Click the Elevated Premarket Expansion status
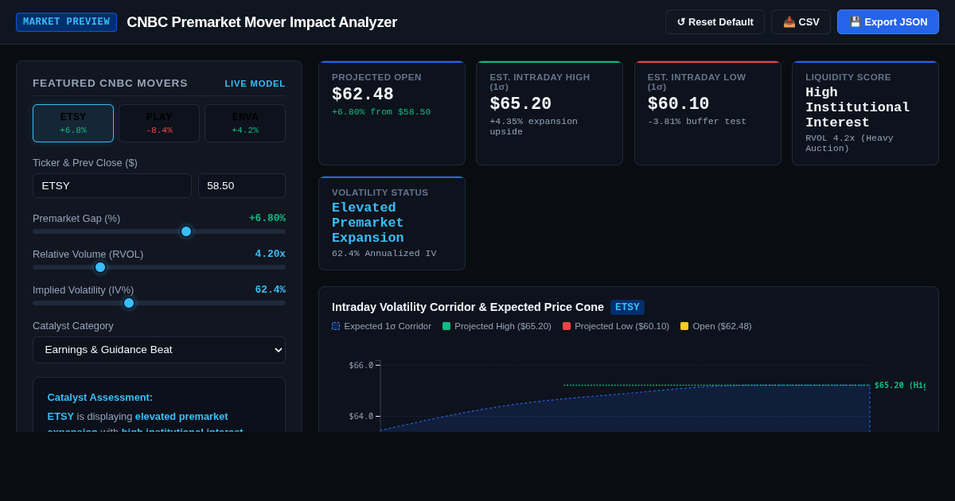 (368, 223)
